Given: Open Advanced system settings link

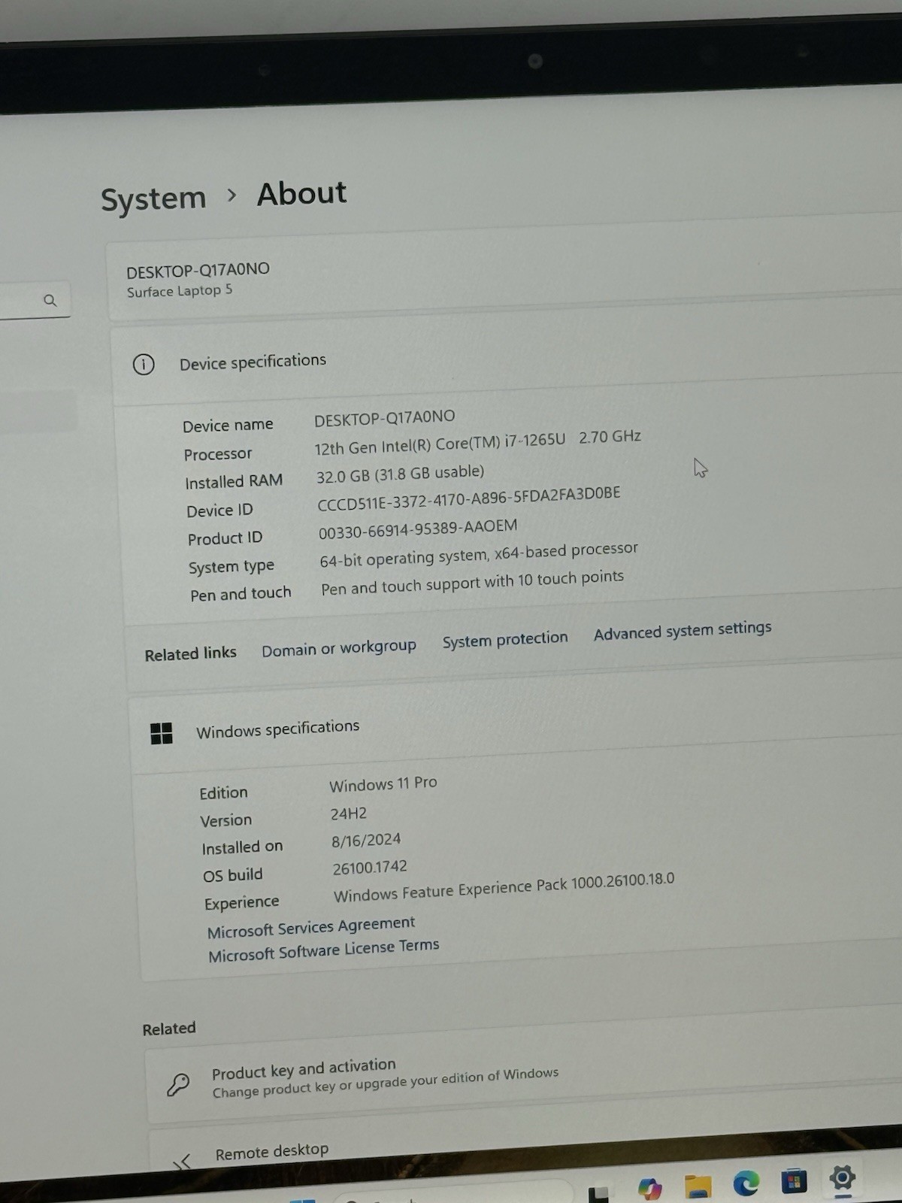Looking at the screenshot, I should tap(683, 630).
